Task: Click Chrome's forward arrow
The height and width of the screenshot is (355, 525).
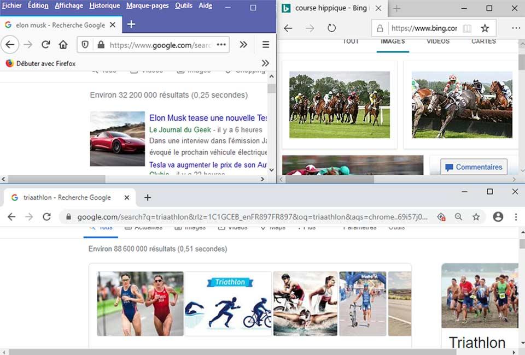Action: (29, 217)
